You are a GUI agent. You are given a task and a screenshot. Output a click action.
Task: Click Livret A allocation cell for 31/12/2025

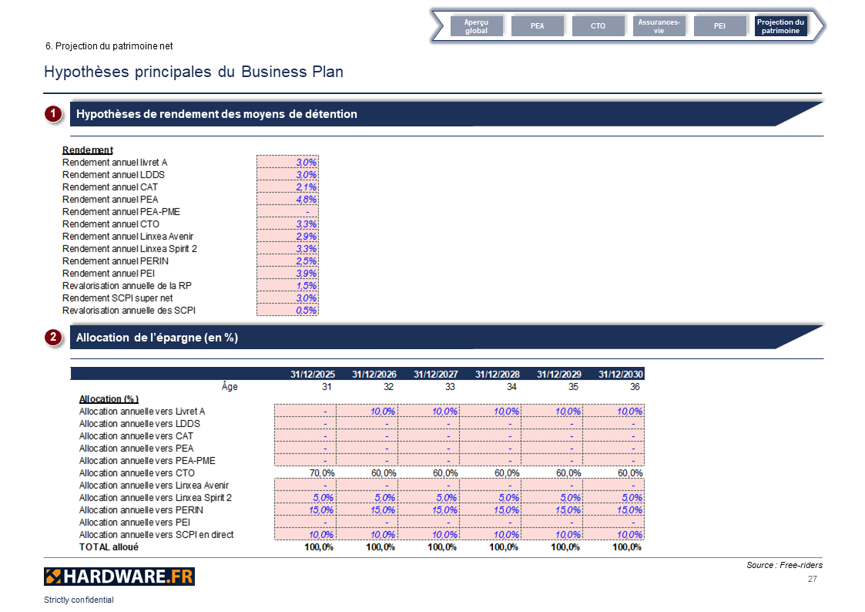[305, 411]
